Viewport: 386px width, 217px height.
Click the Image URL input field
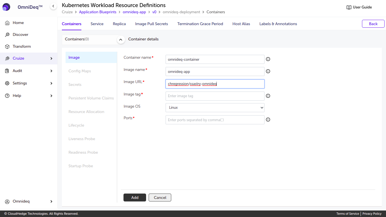pos(215,84)
